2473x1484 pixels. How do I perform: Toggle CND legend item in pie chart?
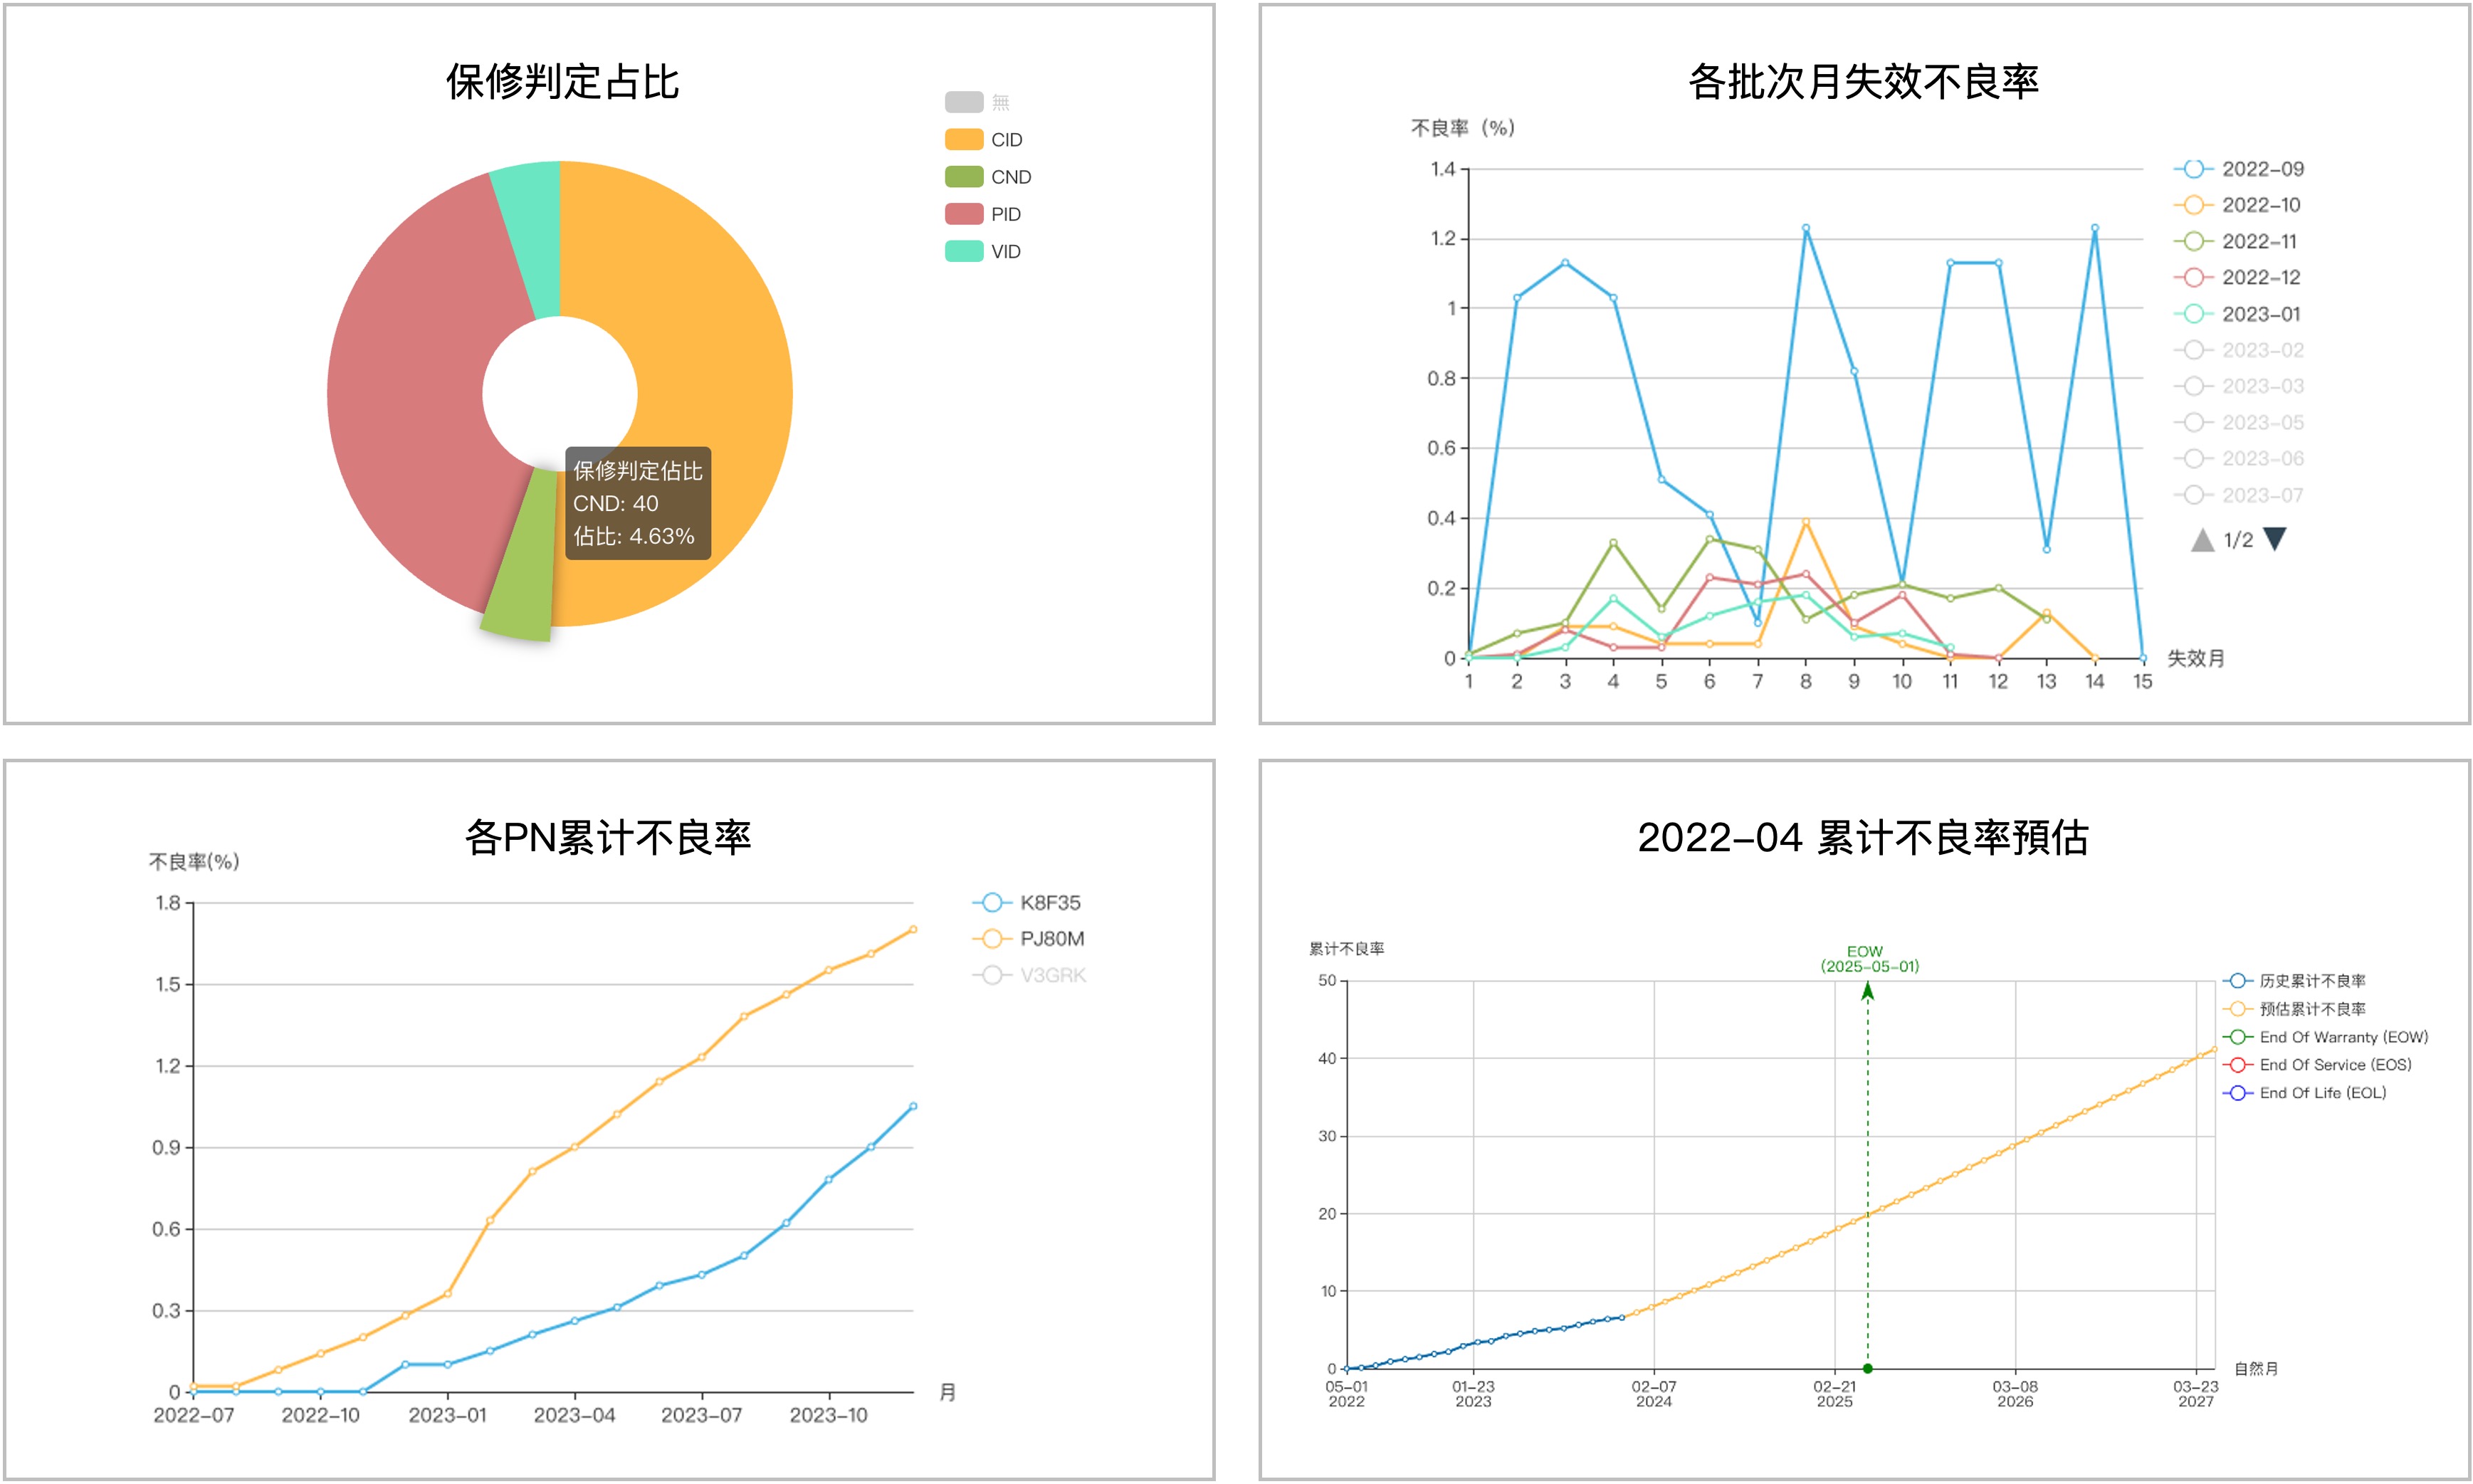[988, 177]
